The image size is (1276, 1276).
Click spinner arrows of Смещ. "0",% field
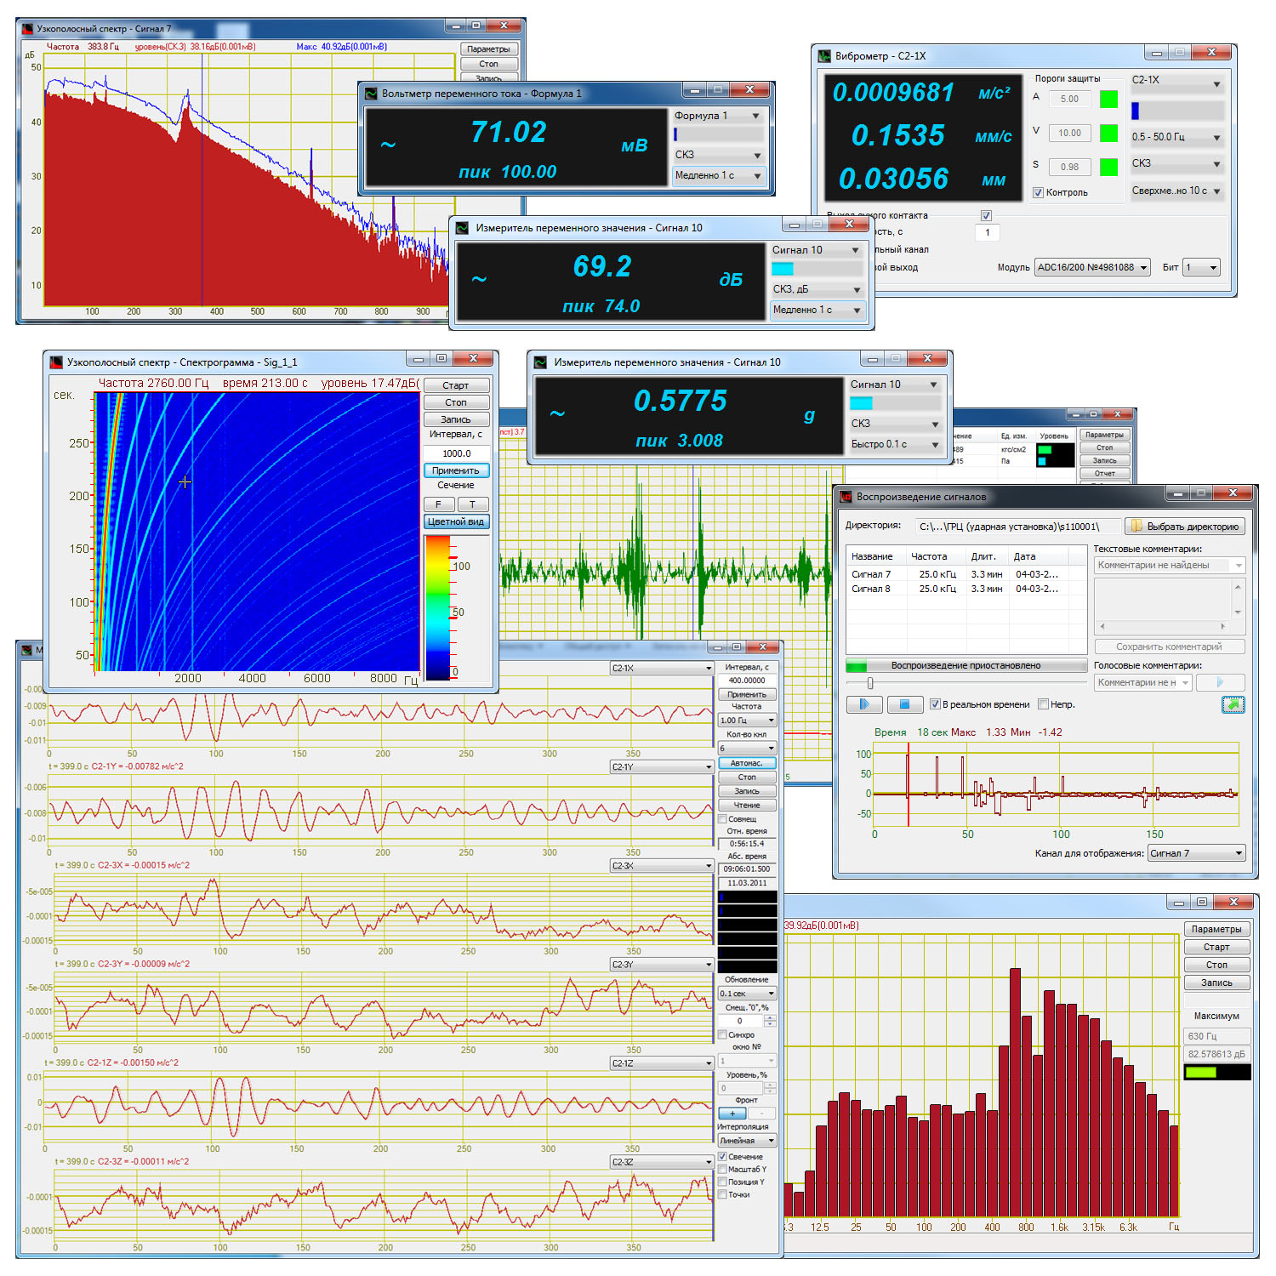[770, 1021]
